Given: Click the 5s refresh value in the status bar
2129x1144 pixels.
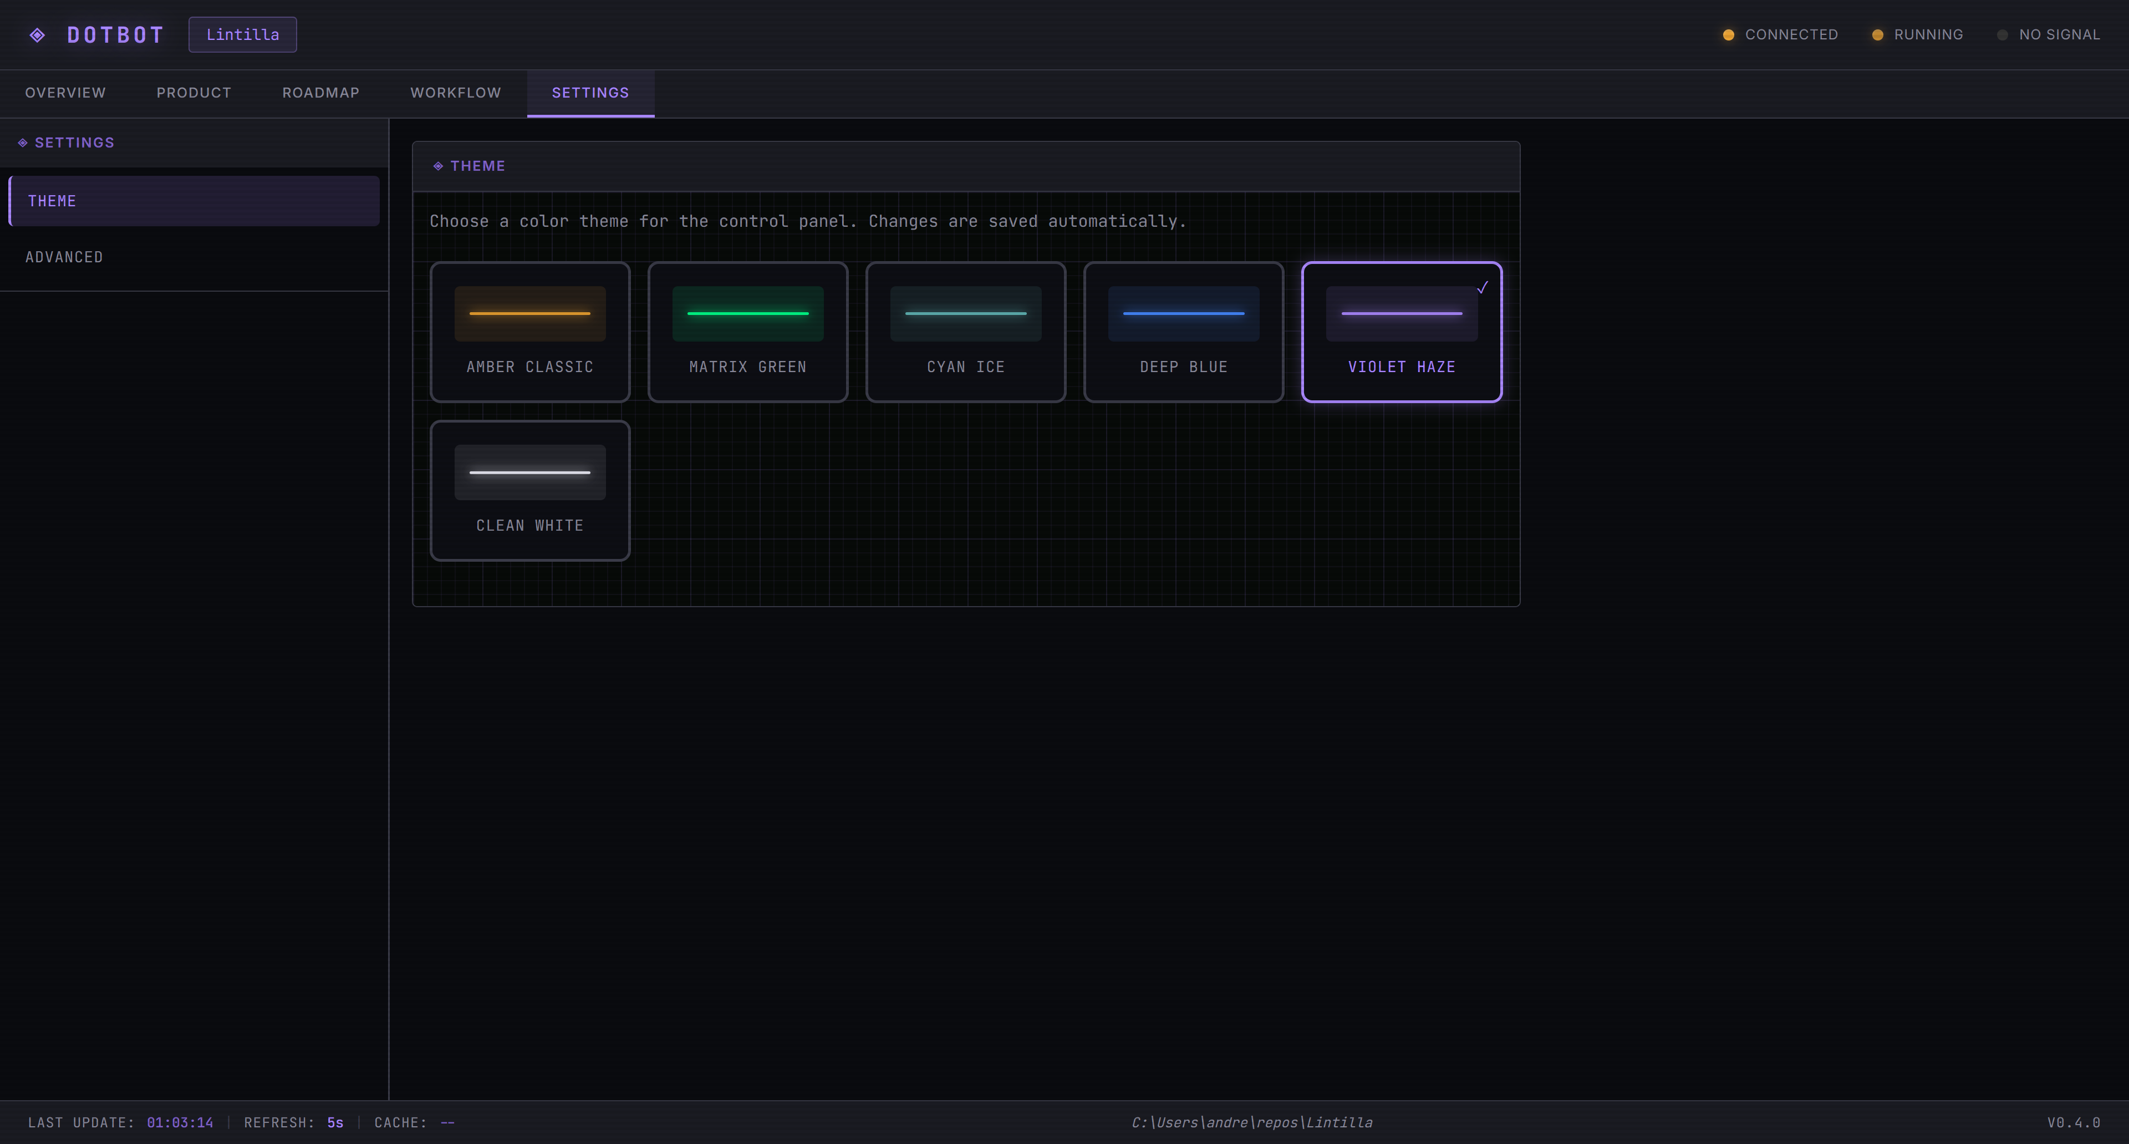Looking at the screenshot, I should pyautogui.click(x=334, y=1122).
